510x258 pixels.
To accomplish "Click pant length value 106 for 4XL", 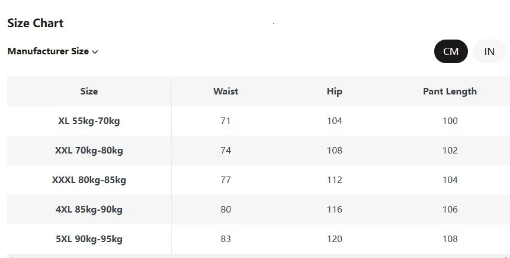I will click(x=450, y=210).
